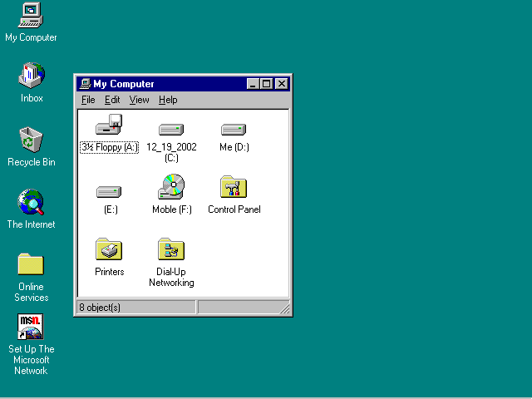
Task: Select the Moble (F:) CD-ROM icon
Action: click(x=171, y=186)
